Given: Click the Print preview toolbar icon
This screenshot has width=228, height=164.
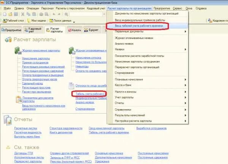Looking at the screenshot, I should [47, 14].
